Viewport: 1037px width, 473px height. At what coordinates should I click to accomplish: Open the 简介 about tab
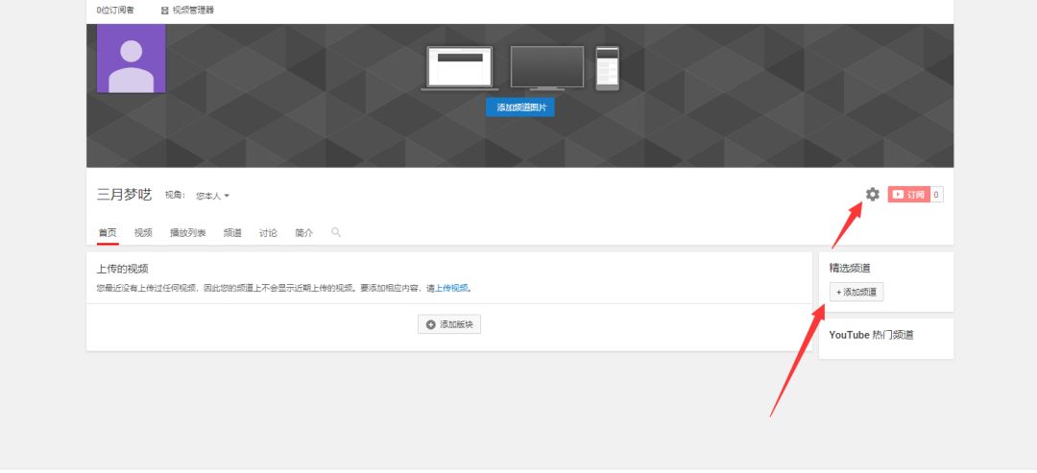tap(303, 232)
